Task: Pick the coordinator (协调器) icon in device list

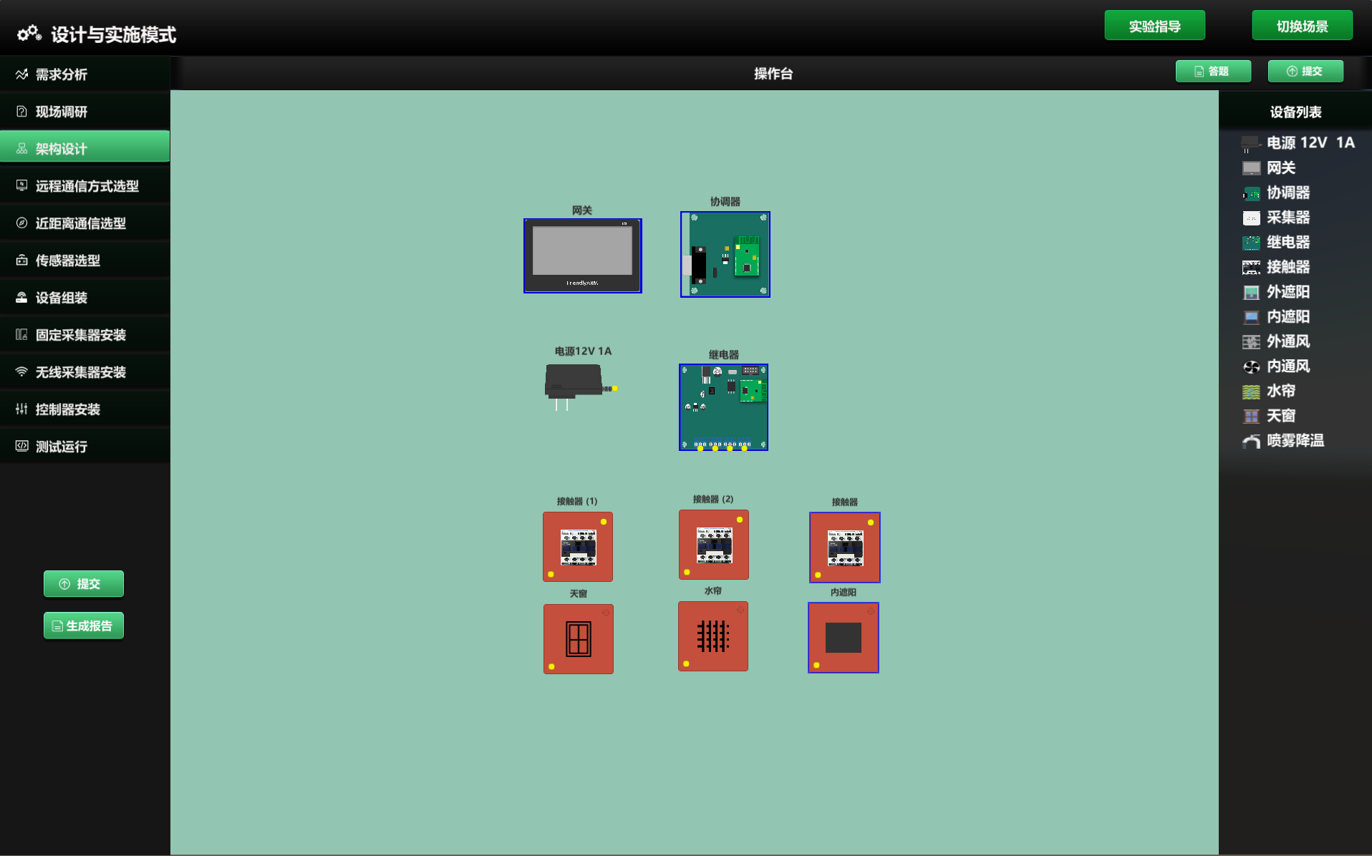Action: 1251,193
